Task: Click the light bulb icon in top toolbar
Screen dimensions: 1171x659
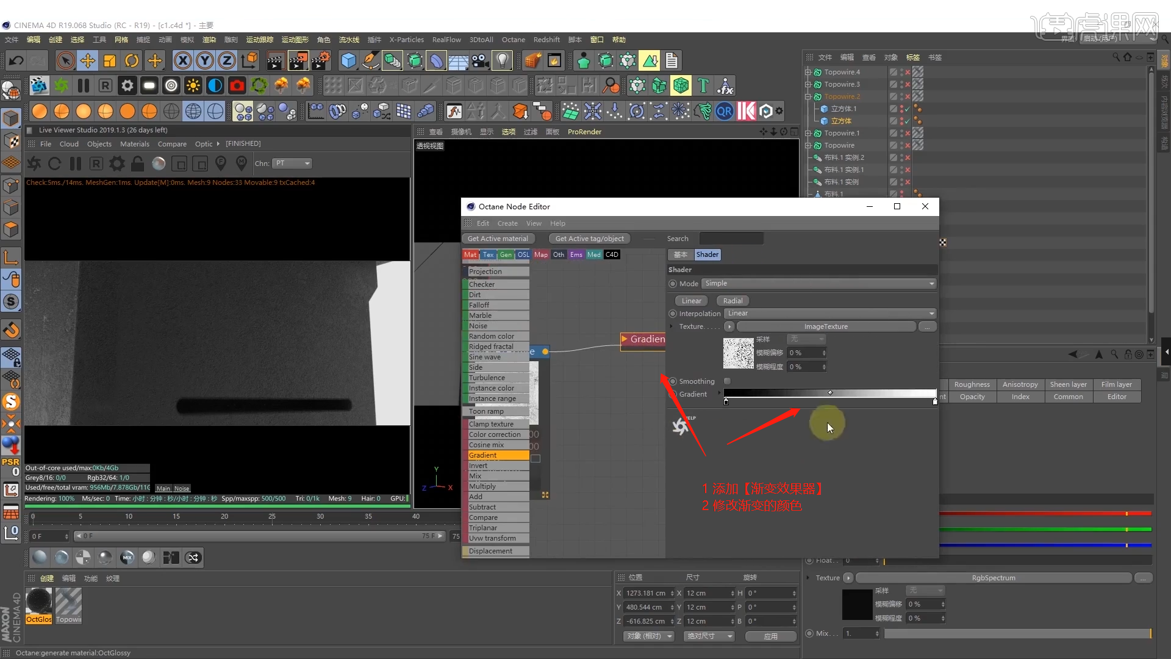Action: (502, 60)
